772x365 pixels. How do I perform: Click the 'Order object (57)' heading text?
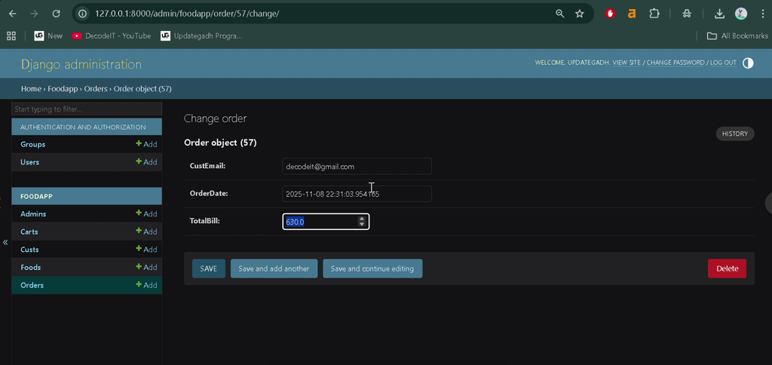[x=220, y=143]
